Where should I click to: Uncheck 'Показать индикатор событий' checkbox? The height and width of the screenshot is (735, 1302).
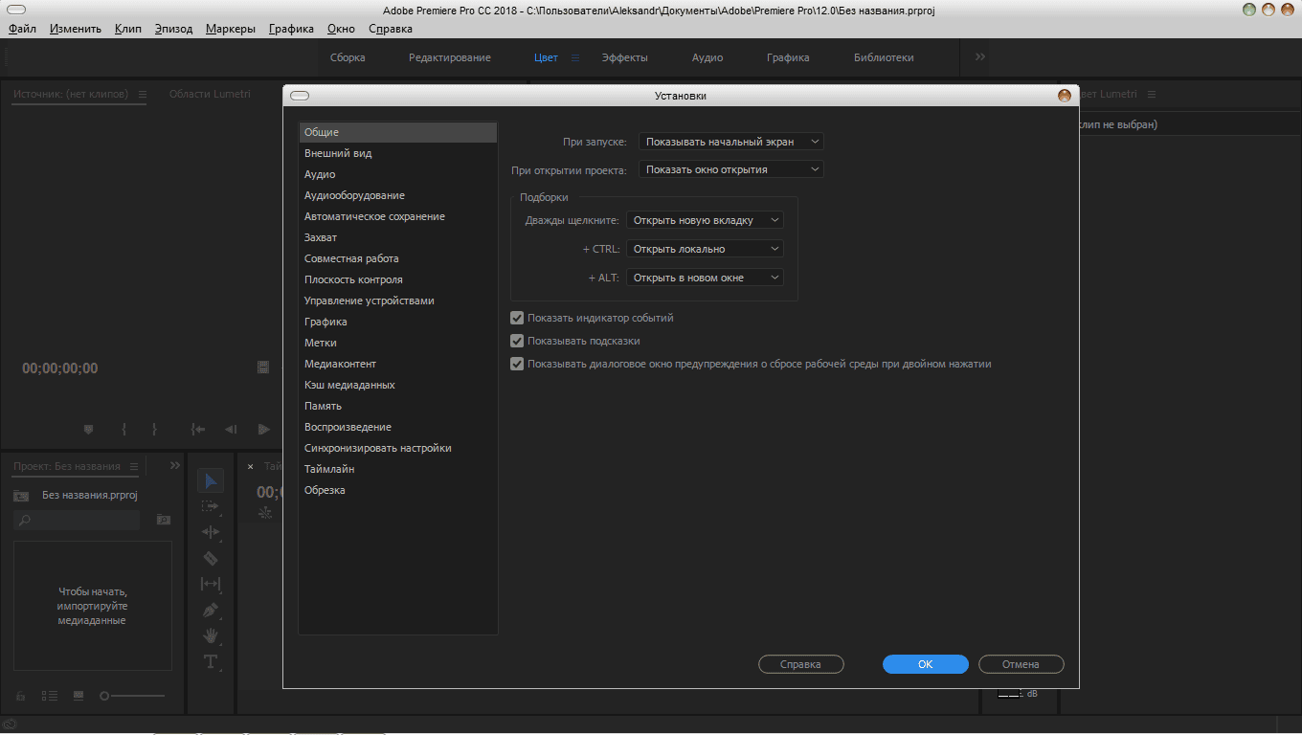517,318
